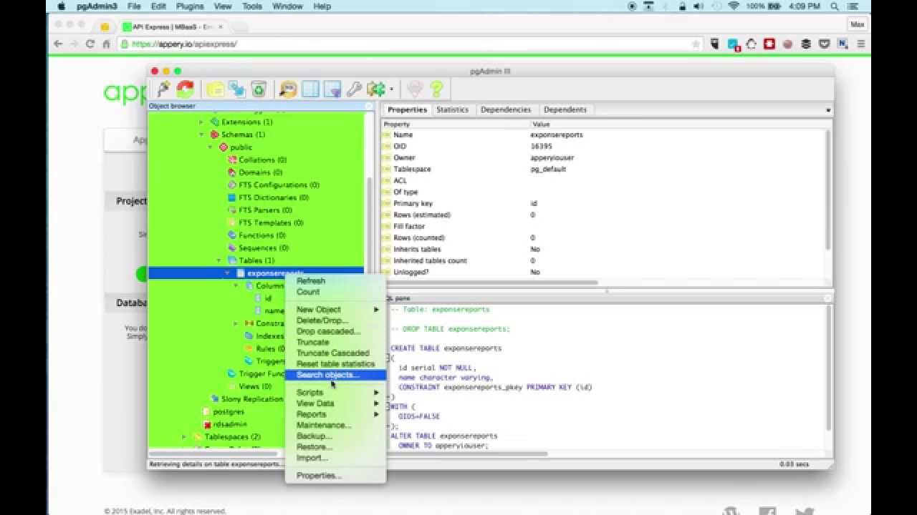Click the View filtered data toolbar icon
Viewport: 917px width, 515px height.
pyautogui.click(x=332, y=89)
